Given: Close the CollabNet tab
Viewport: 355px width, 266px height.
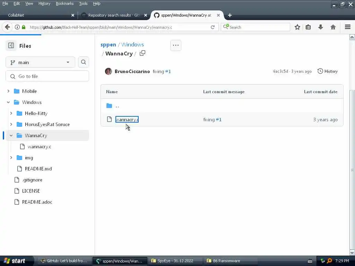Looking at the screenshot, I should (x=73, y=15).
